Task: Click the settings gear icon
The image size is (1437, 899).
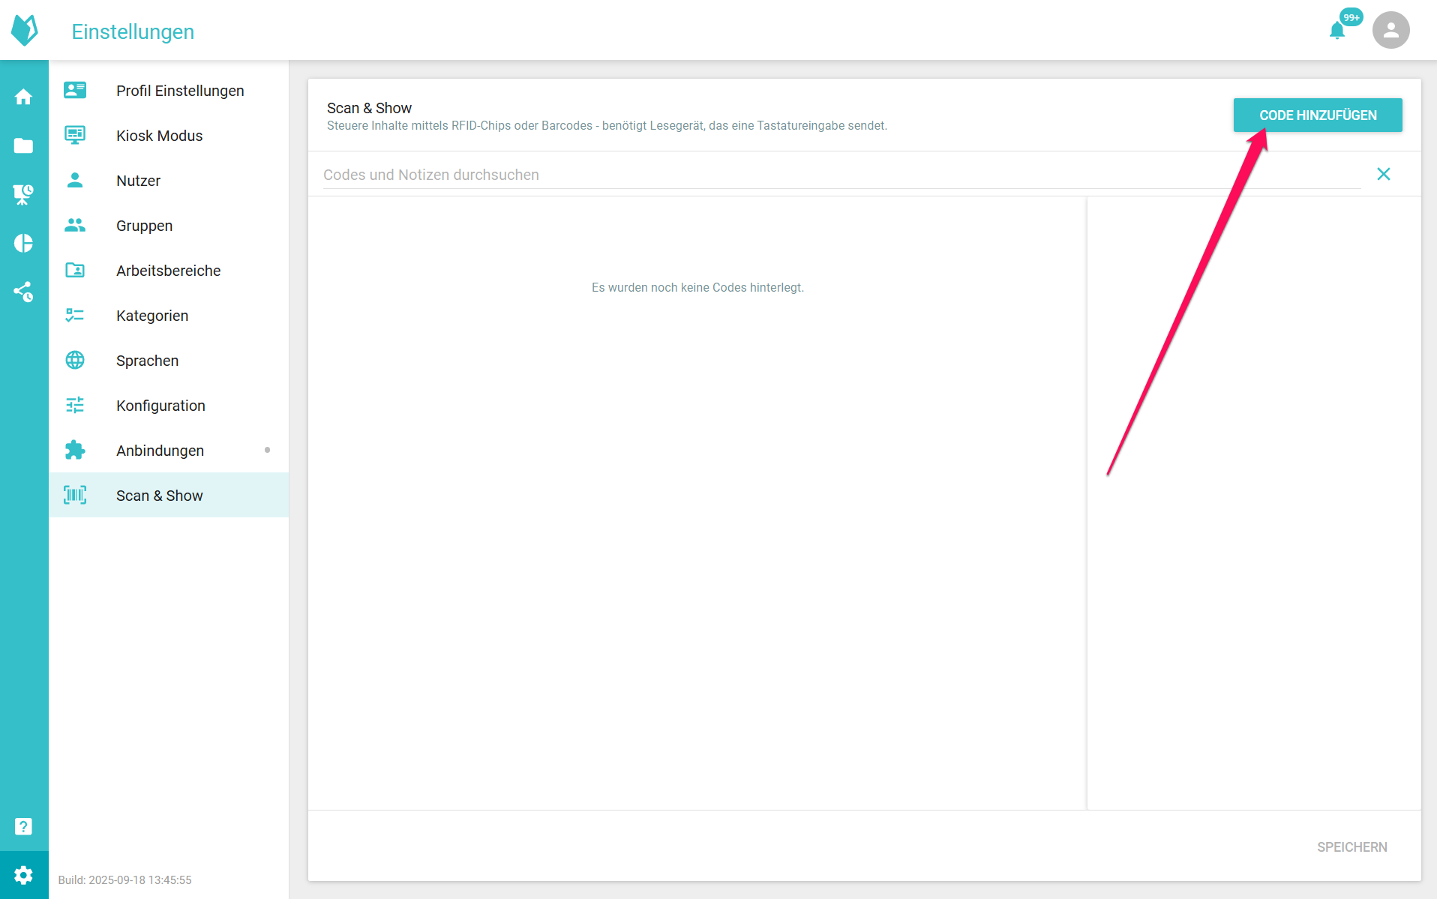Action: (23, 875)
